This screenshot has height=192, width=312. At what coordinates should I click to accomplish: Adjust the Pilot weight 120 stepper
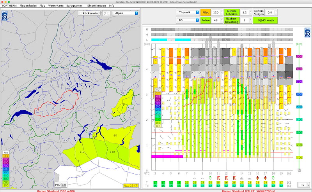click(x=222, y=12)
